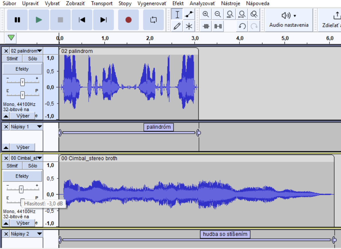Open the Nápisy 1 track dropdown
Viewport: 341px width, 249px height.
[39, 127]
